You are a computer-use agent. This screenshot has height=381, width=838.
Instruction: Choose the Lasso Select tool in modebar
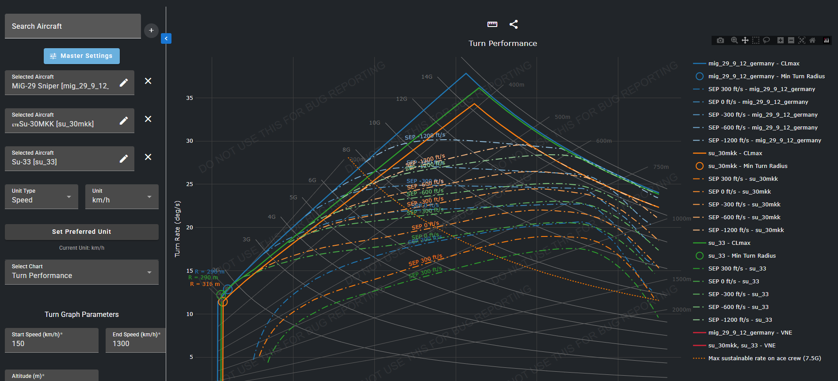pos(766,40)
